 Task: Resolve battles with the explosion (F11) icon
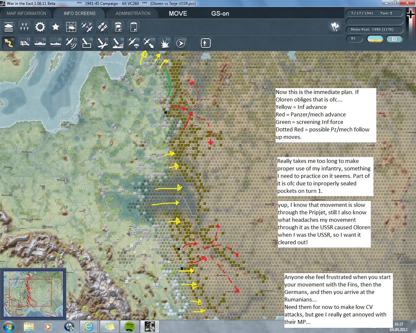tap(165, 43)
